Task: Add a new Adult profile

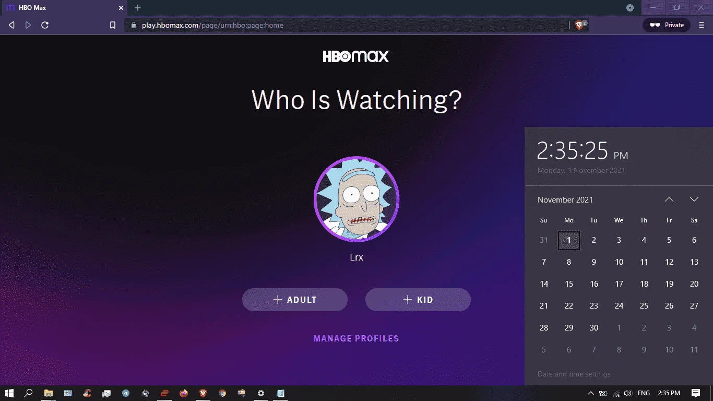Action: (x=295, y=300)
